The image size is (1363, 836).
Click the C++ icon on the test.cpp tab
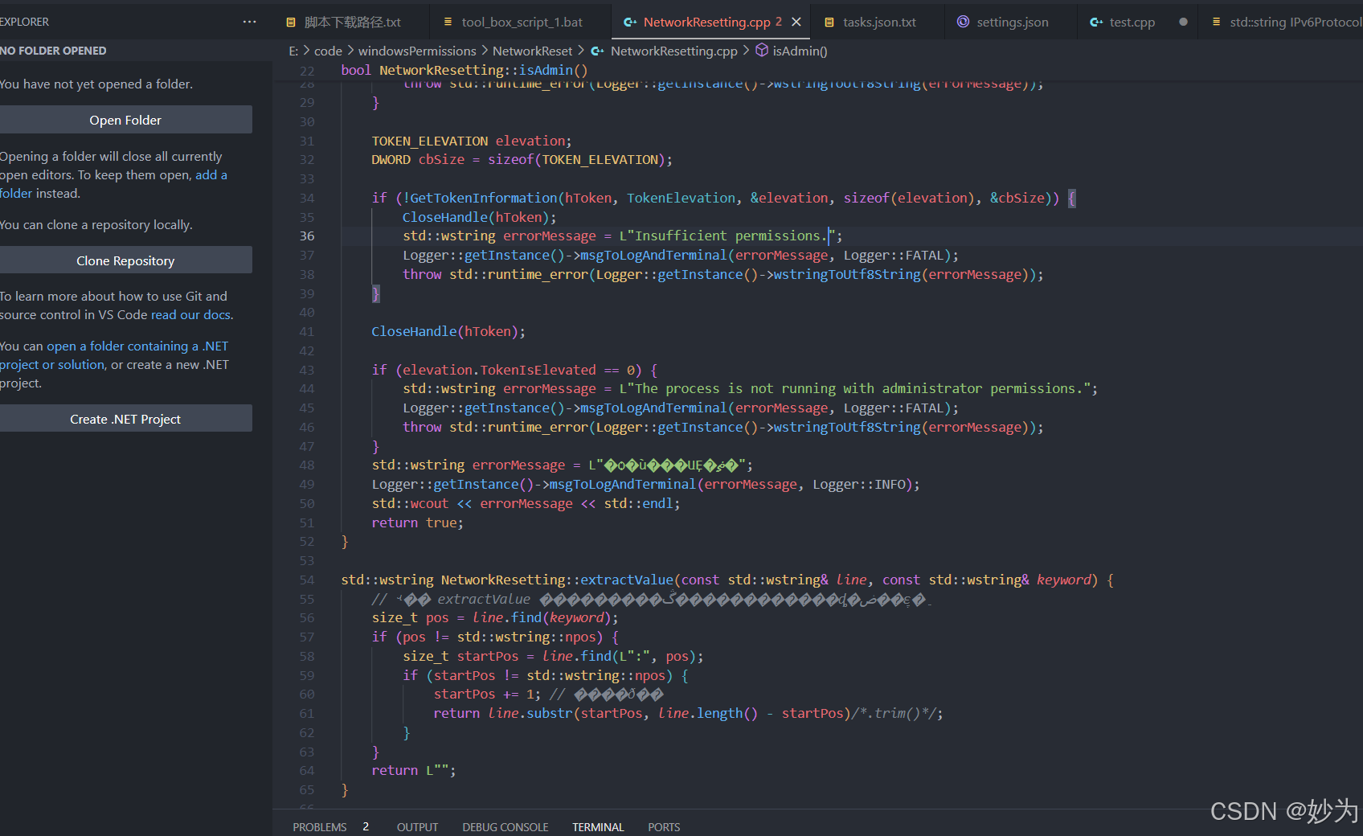click(x=1095, y=22)
